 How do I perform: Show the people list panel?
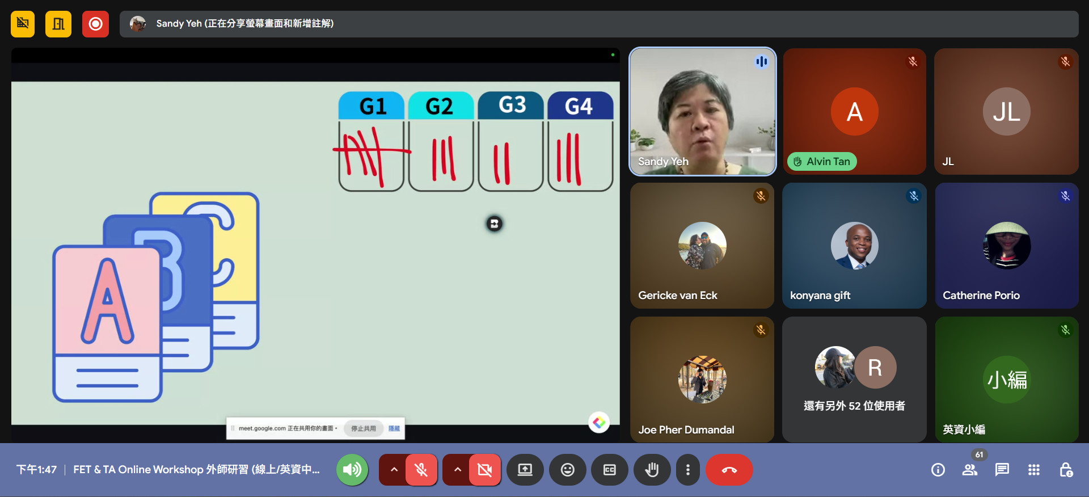pos(969,470)
